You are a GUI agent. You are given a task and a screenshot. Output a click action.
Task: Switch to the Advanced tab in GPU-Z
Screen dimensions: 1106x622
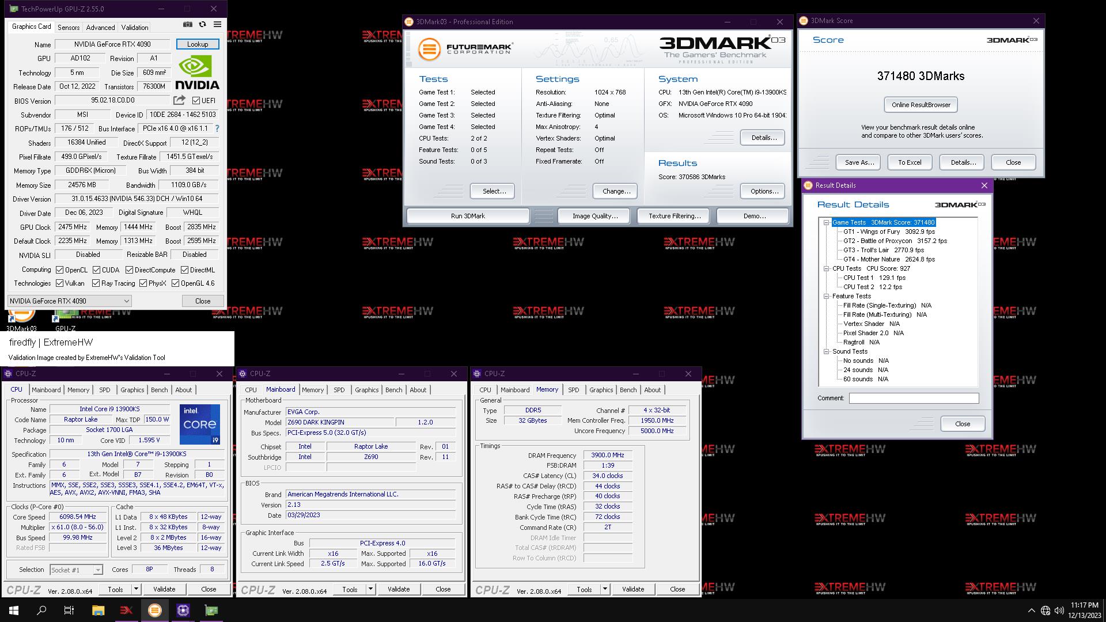click(100, 27)
